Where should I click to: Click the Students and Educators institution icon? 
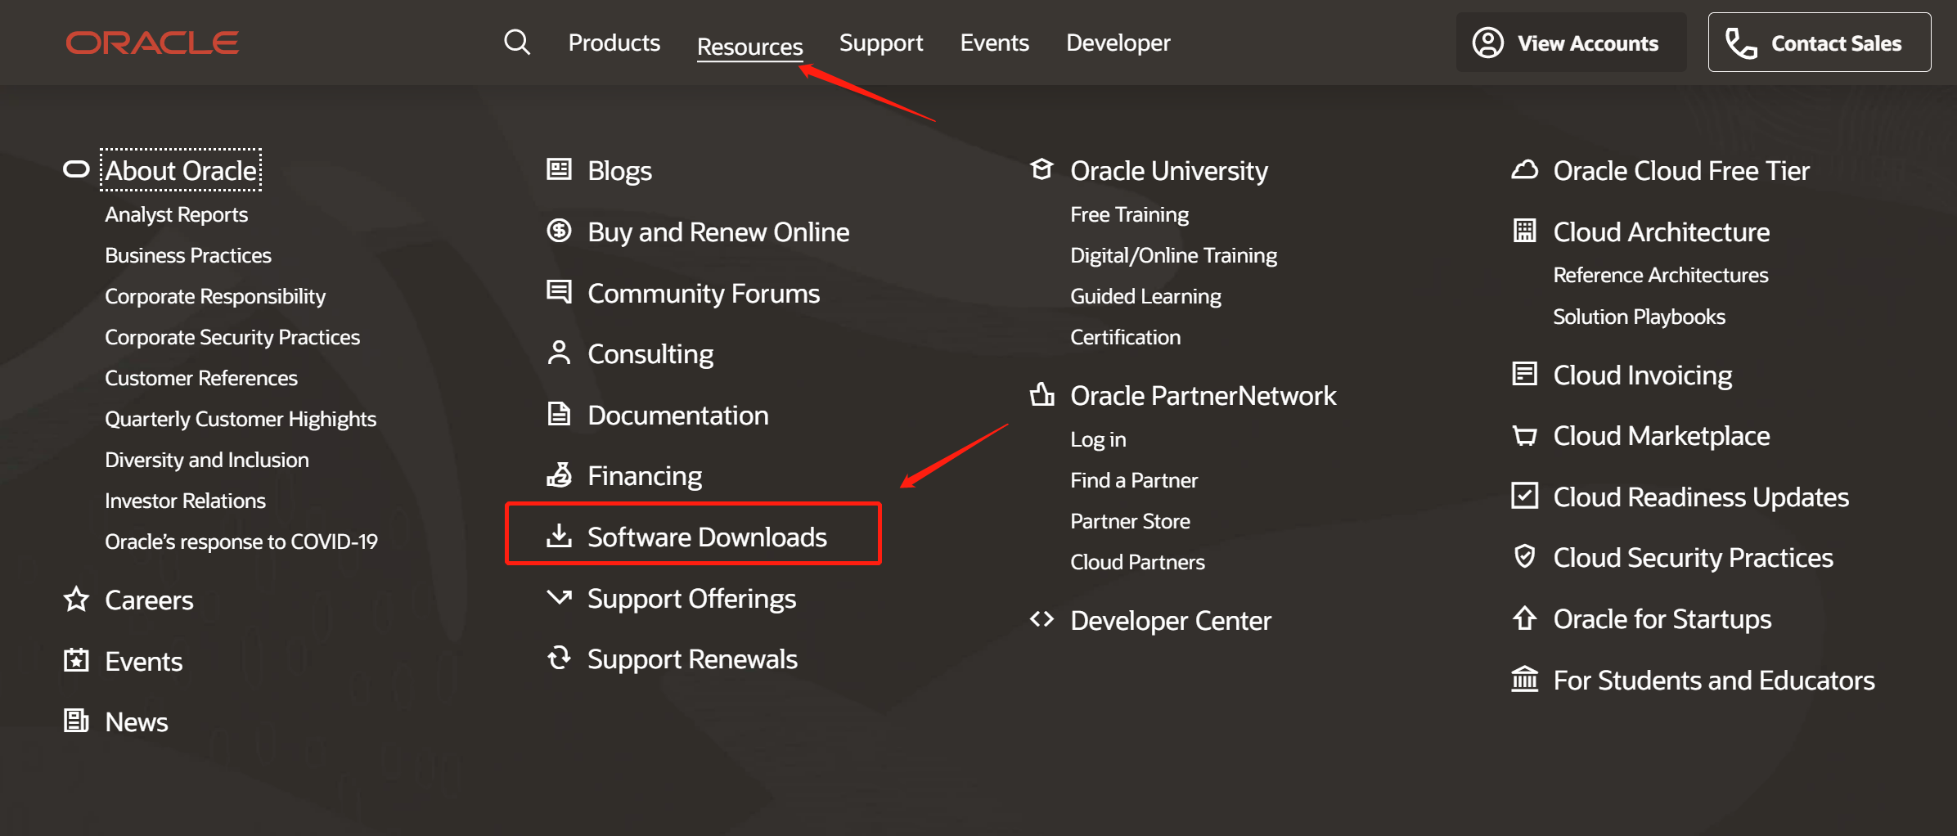(x=1524, y=679)
